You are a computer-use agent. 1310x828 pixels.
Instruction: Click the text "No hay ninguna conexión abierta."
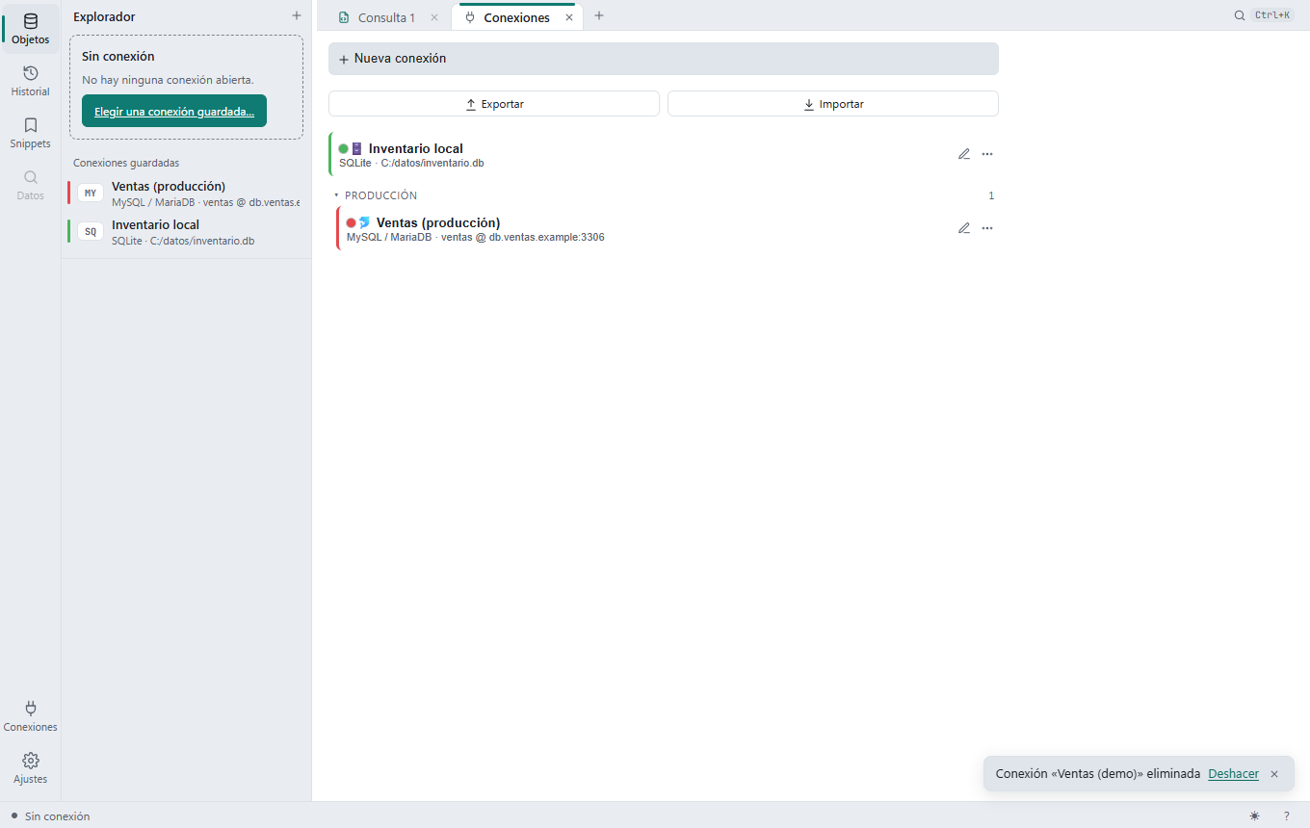(169, 80)
